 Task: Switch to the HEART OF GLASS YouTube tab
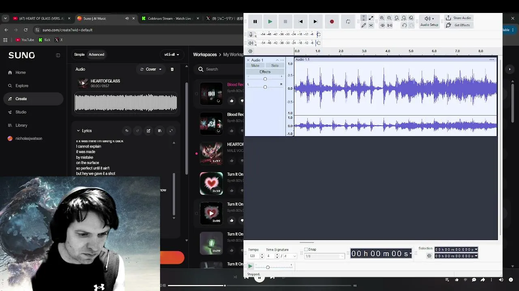pos(41,18)
